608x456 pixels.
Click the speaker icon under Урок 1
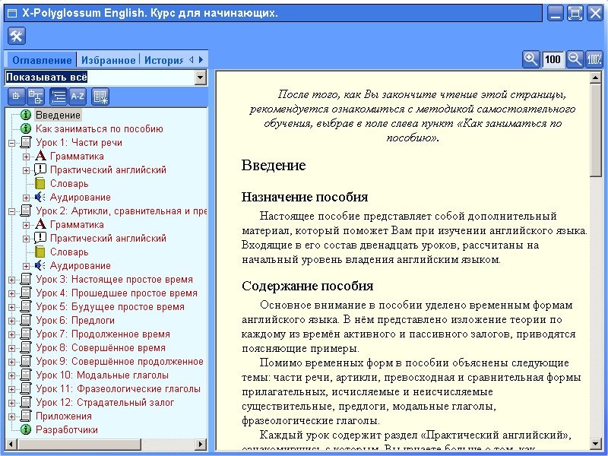40,197
